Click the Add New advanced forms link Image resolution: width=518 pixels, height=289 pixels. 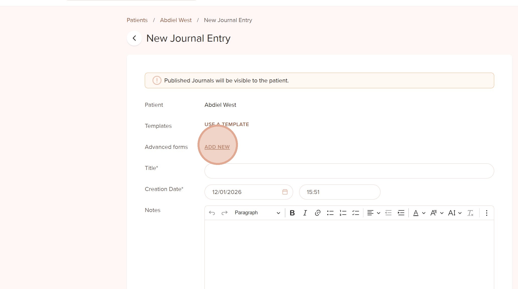tap(217, 147)
